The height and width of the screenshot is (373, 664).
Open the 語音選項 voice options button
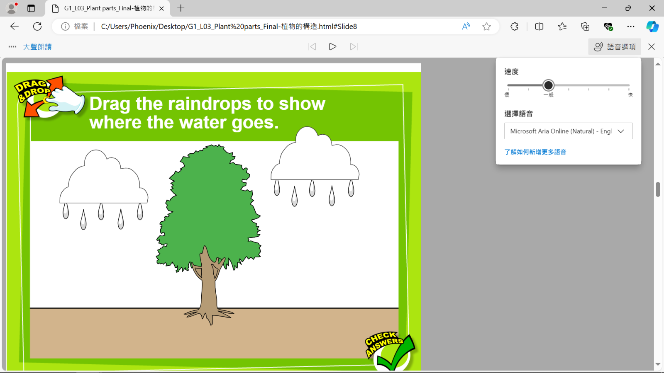tap(615, 47)
